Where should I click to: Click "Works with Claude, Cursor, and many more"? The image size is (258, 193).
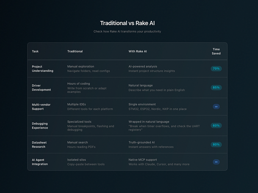point(159,164)
